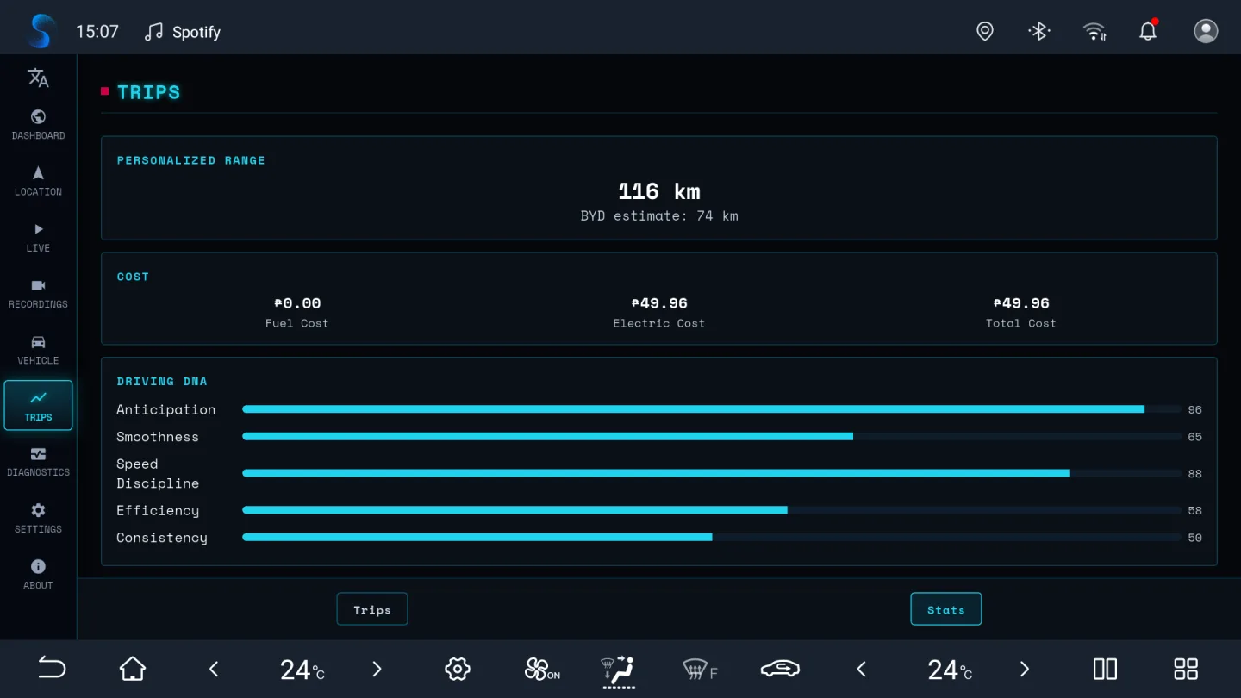Tap the location pin status icon
Viewport: 1241px width, 698px height.
(x=985, y=32)
